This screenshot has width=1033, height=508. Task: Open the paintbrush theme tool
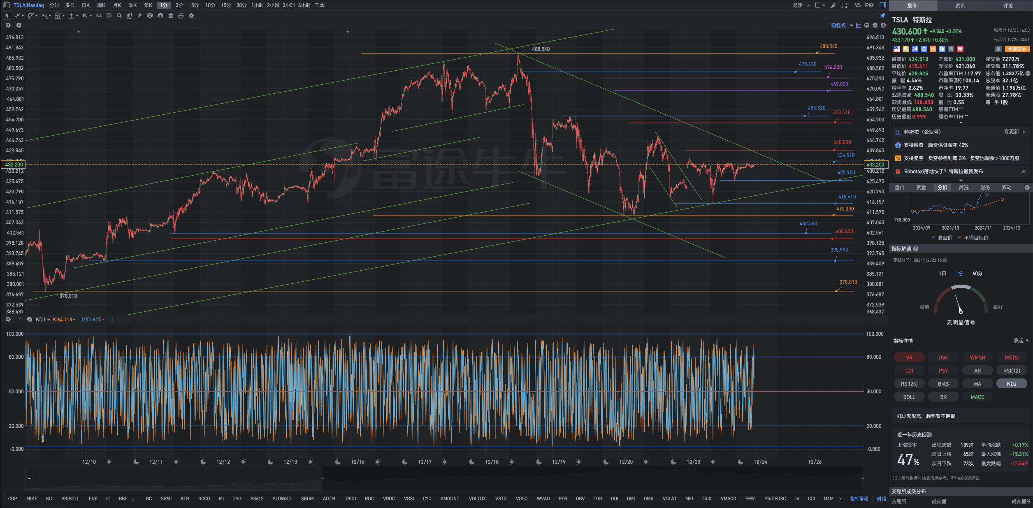(x=833, y=5)
